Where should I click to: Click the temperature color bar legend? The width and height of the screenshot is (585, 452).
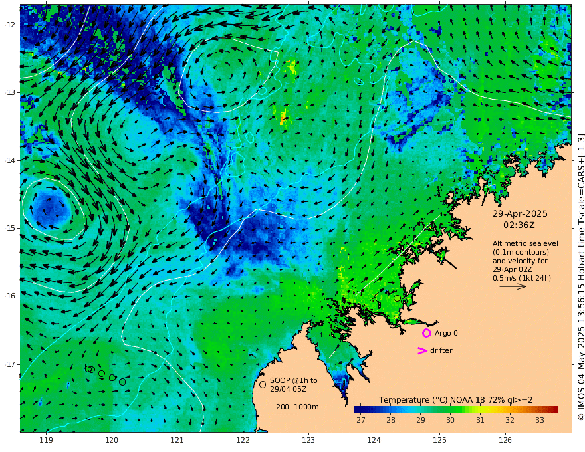[456, 409]
